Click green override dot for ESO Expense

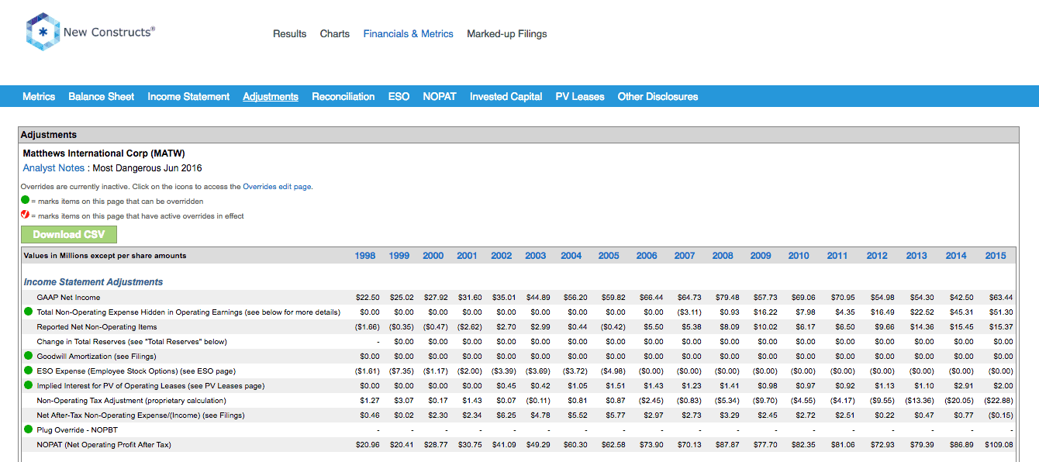[x=29, y=371]
